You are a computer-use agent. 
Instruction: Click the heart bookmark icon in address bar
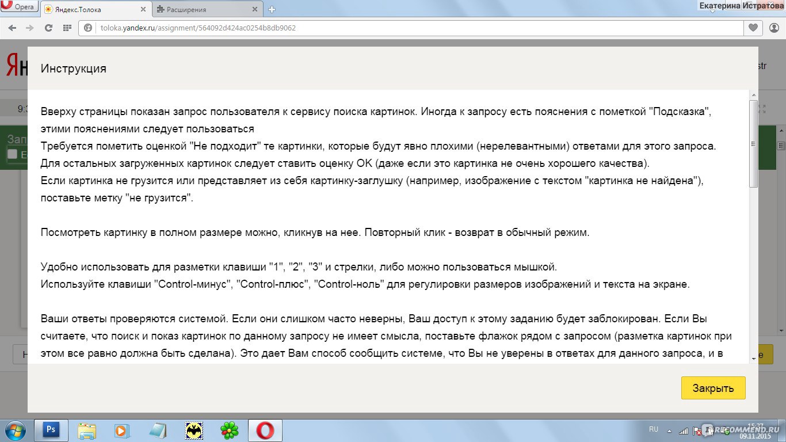753,28
